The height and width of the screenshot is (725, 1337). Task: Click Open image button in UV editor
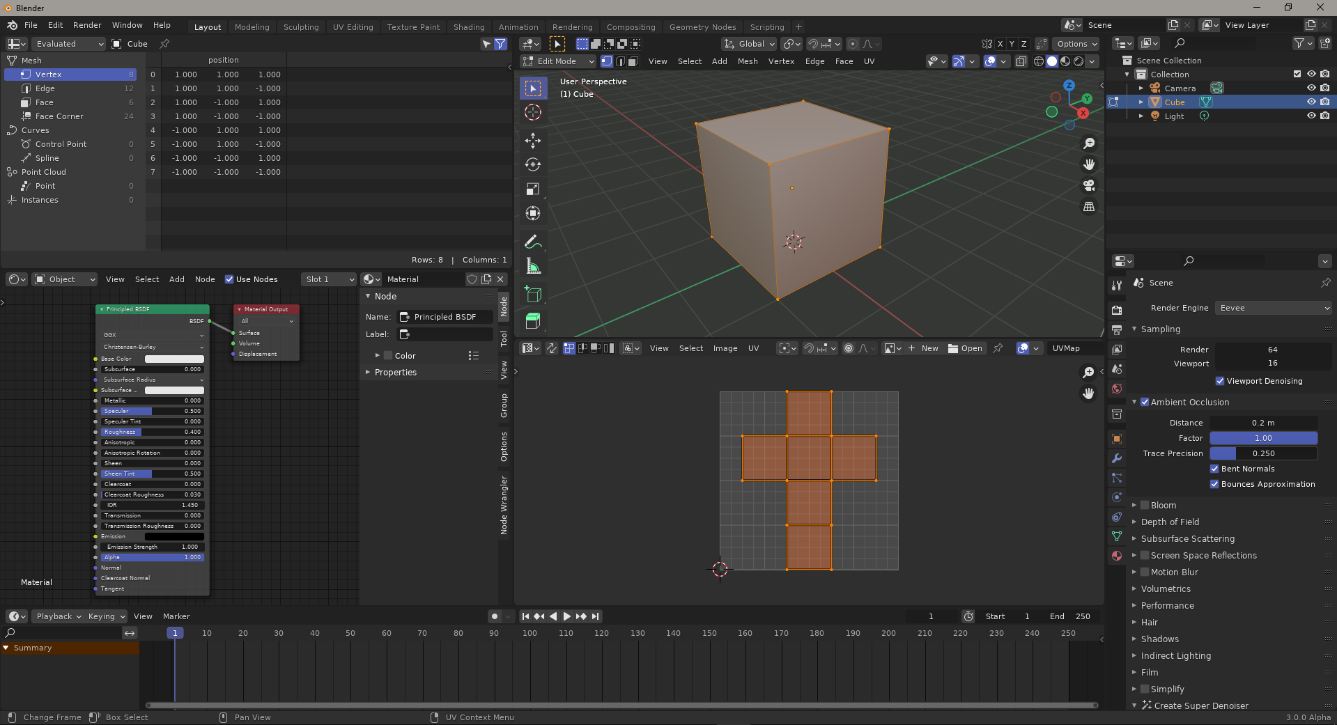point(965,348)
